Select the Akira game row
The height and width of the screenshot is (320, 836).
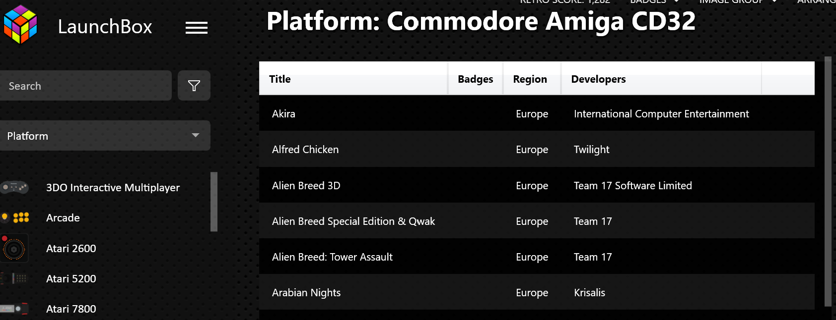tap(537, 113)
